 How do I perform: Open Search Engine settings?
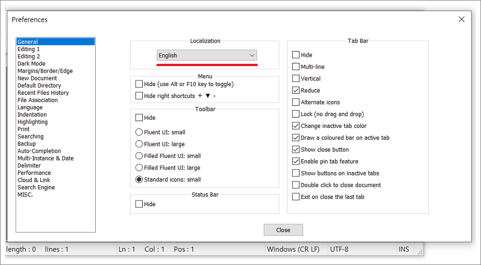point(55,187)
